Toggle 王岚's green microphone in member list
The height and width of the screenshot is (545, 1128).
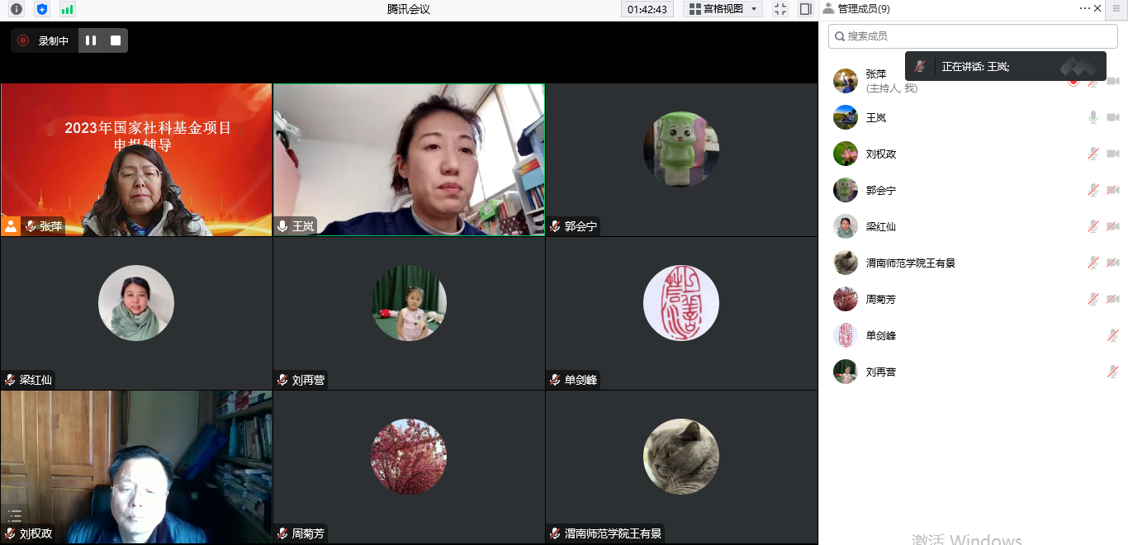point(1093,118)
